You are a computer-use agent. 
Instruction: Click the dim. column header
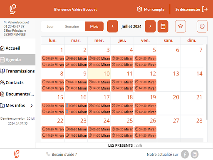pyautogui.click(x=192, y=40)
